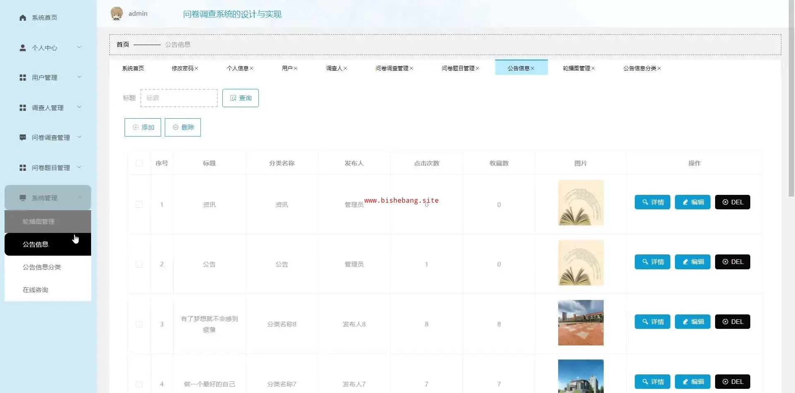Screen dimensions: 795x393
Task: Toggle the select-all checkbox in table header
Action: pyautogui.click(x=139, y=163)
